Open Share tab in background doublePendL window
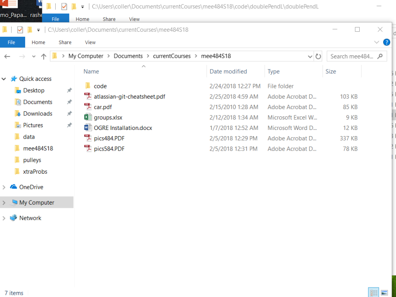 (109, 19)
